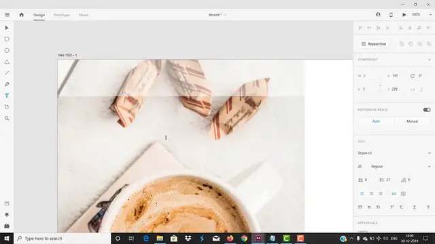Edit the Y position field 279

tap(395, 89)
